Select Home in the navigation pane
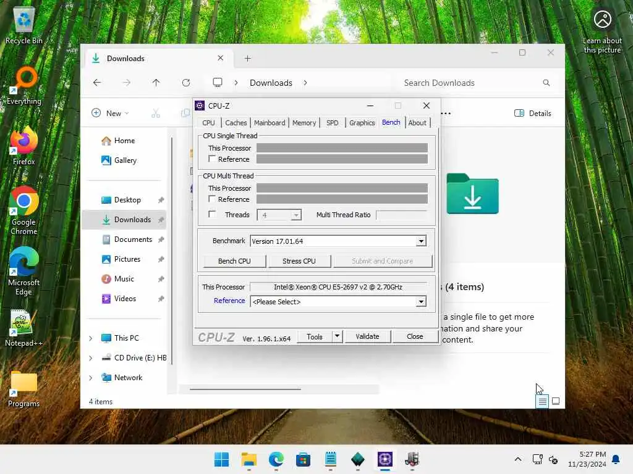This screenshot has height=474, width=633. [124, 141]
